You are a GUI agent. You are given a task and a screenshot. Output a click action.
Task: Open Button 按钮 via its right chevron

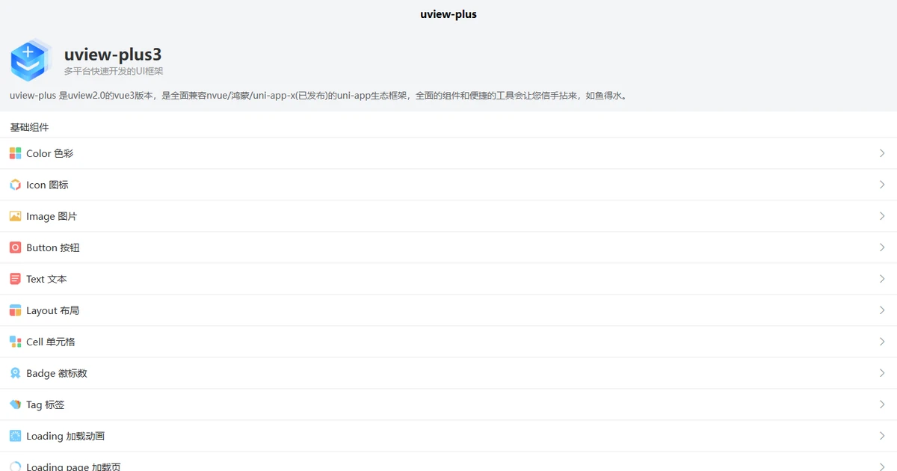click(882, 247)
